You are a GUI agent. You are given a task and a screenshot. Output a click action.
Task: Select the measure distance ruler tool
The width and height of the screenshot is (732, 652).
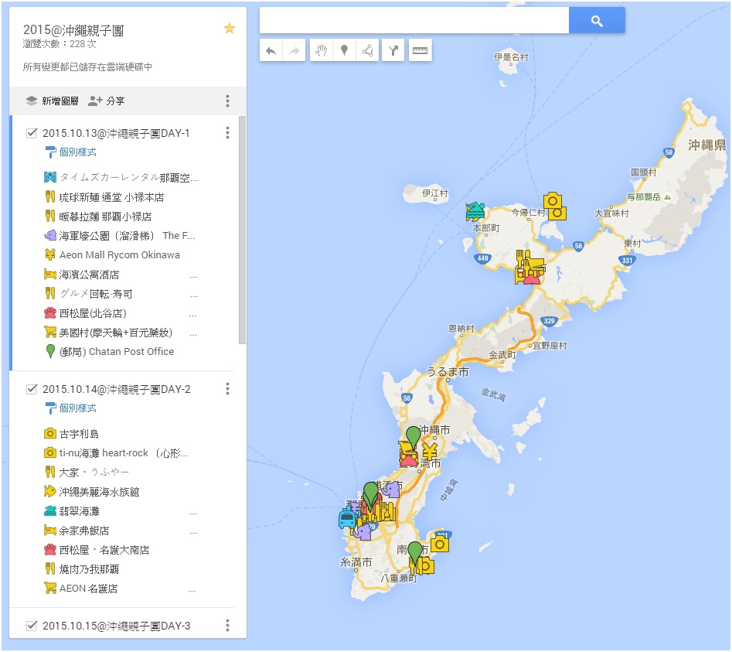[420, 50]
